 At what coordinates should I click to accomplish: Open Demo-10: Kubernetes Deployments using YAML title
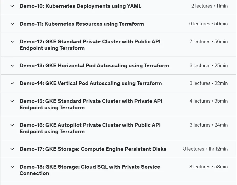(81, 6)
